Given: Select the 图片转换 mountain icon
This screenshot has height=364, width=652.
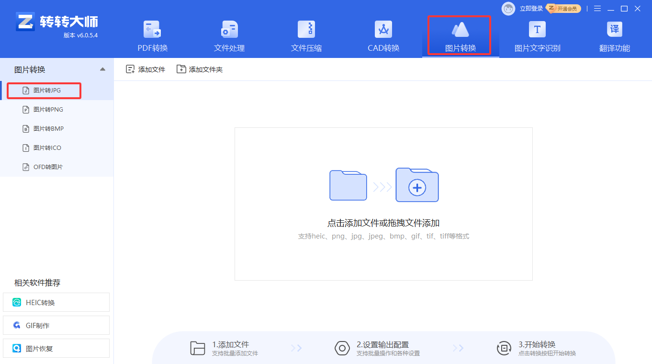Looking at the screenshot, I should [460, 30].
